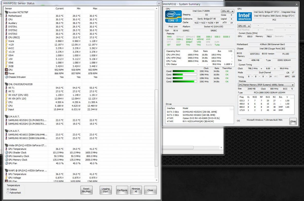
Task: Click the VR VIN (ATX 12V) voltage icon
Action: (6, 99)
